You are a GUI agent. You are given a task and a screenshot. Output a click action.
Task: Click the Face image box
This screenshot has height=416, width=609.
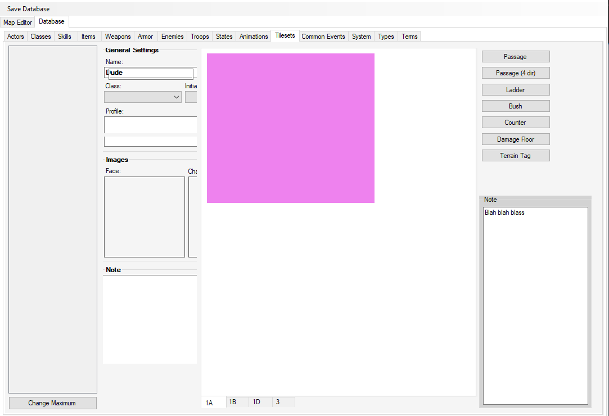(145, 217)
